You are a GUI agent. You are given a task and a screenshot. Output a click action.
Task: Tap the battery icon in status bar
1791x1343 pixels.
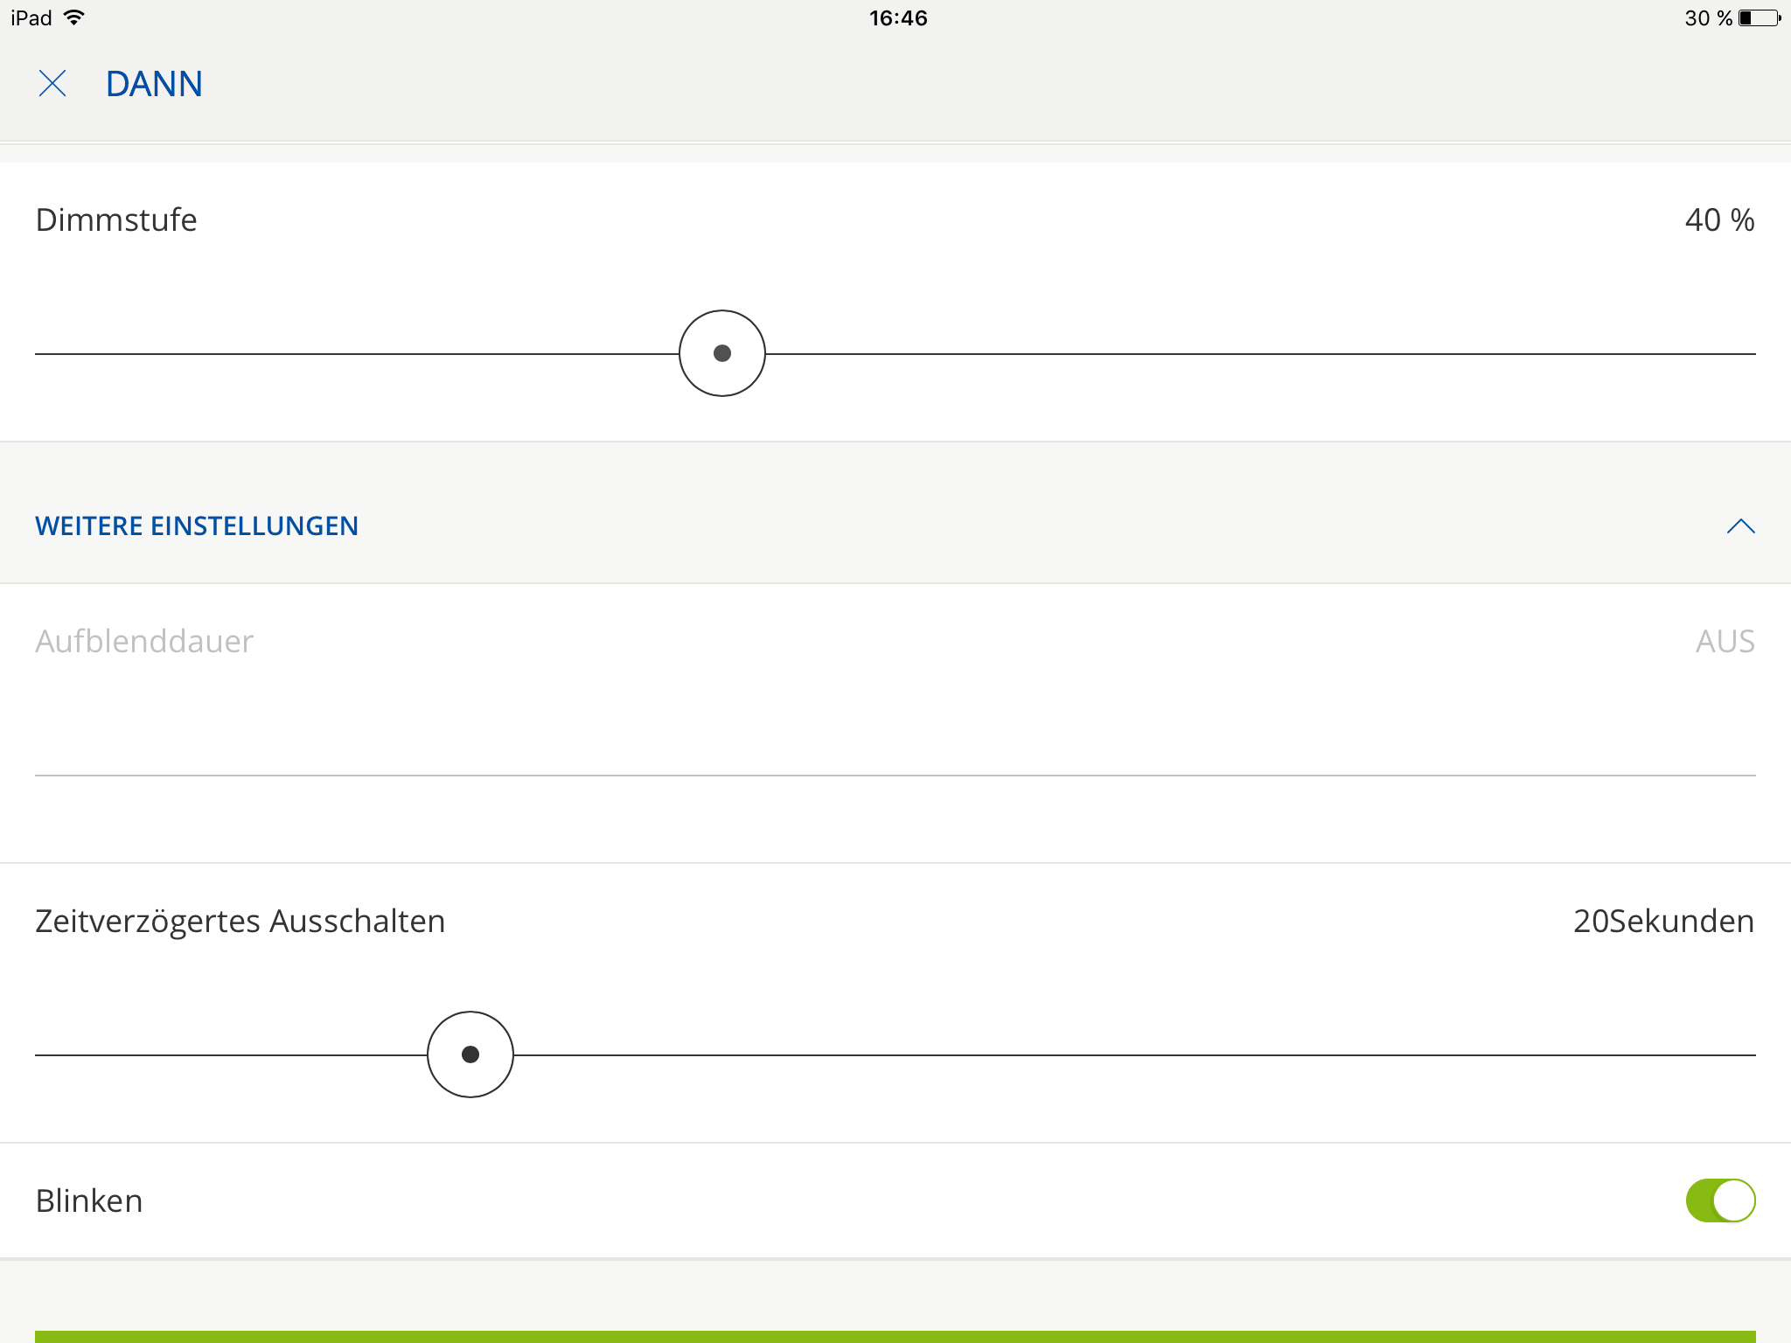(1759, 17)
